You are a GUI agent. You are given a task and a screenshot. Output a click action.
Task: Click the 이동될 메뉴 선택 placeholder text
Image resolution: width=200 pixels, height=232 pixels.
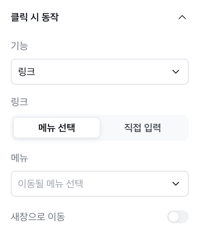coord(50,184)
